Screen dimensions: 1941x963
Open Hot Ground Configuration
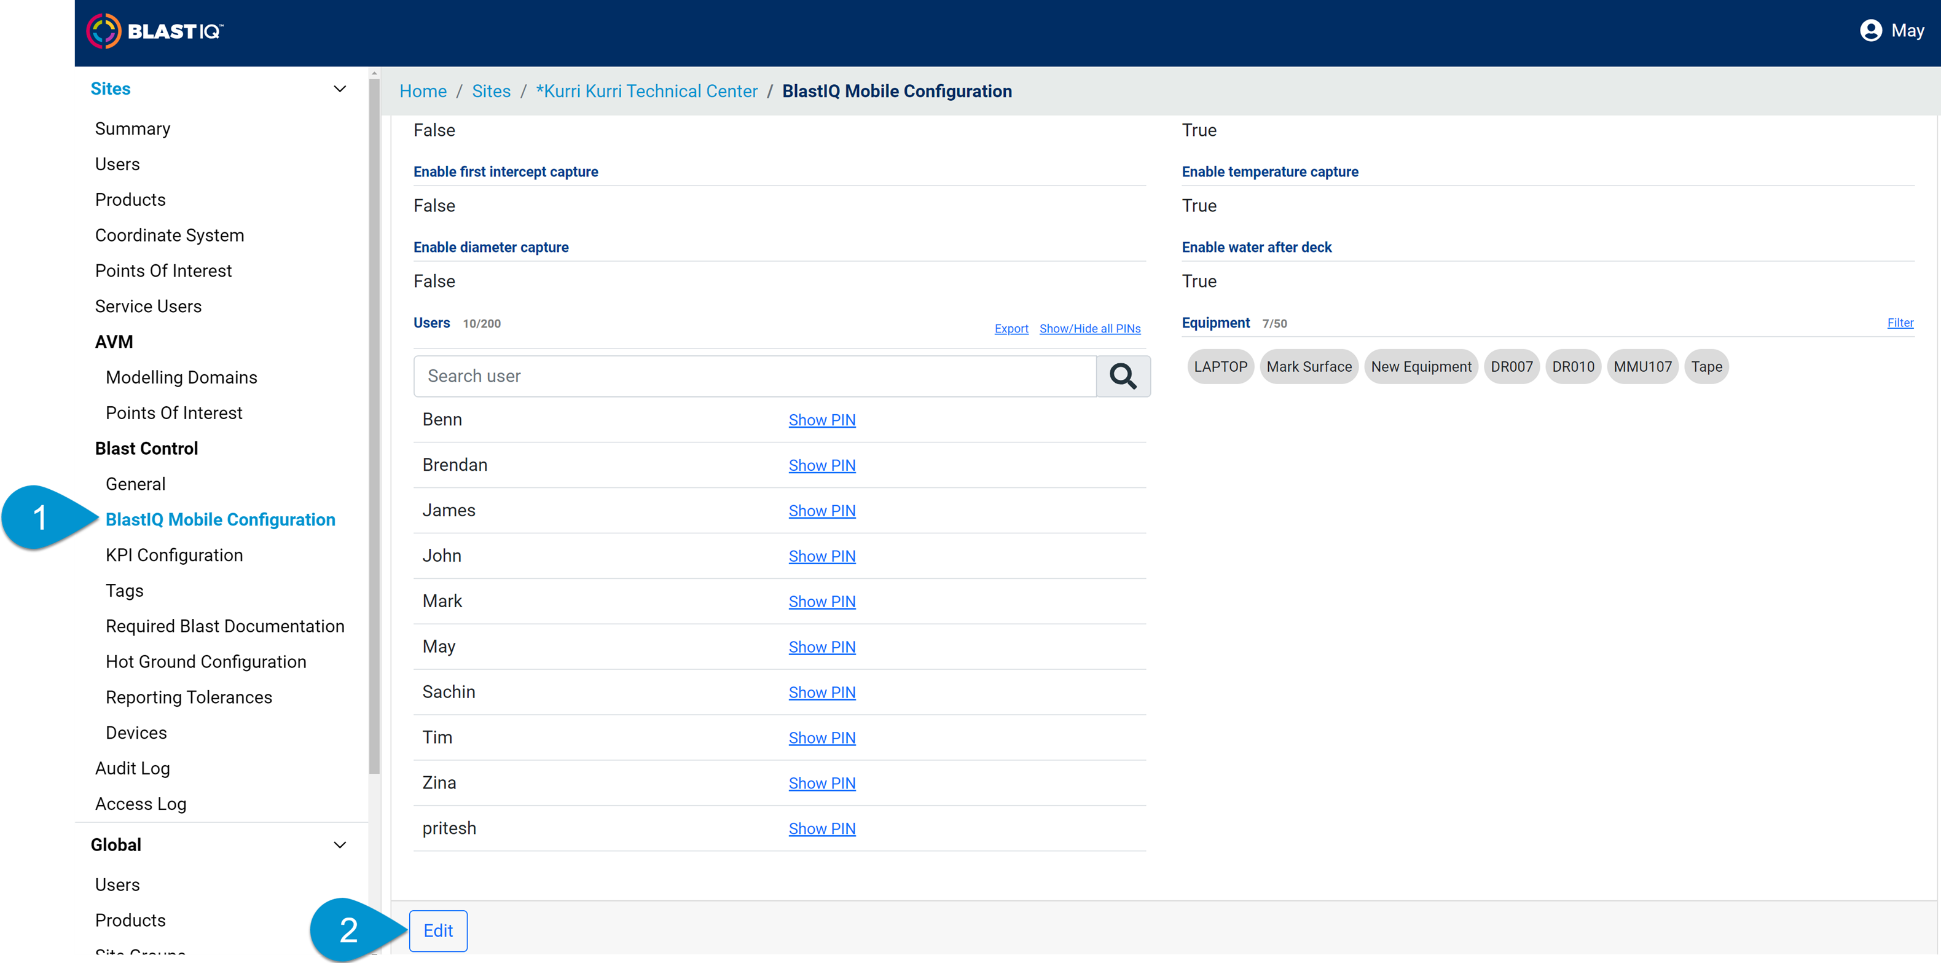tap(206, 662)
